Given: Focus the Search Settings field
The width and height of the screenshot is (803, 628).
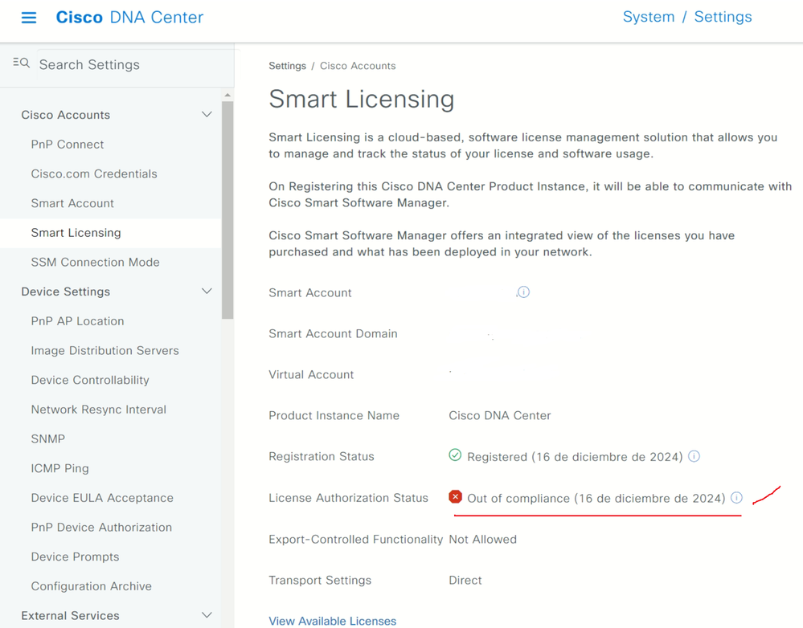Looking at the screenshot, I should [135, 64].
